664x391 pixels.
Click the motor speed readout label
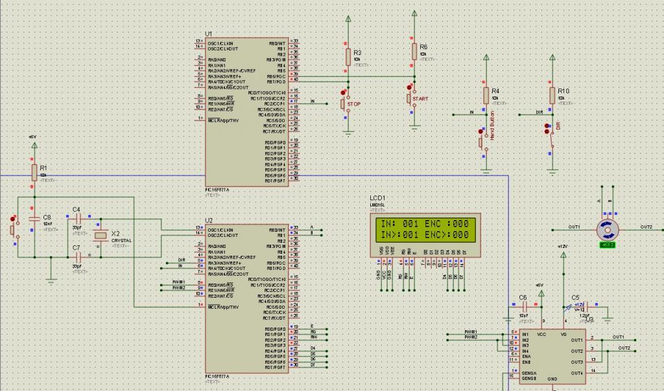(x=607, y=245)
